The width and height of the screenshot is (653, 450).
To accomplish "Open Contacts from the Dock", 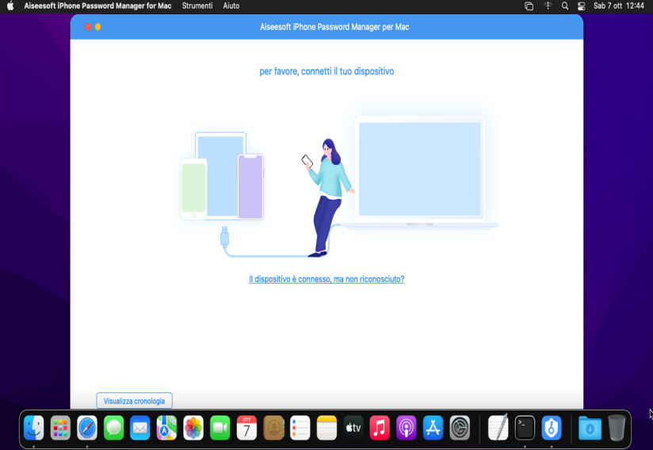I will click(273, 428).
